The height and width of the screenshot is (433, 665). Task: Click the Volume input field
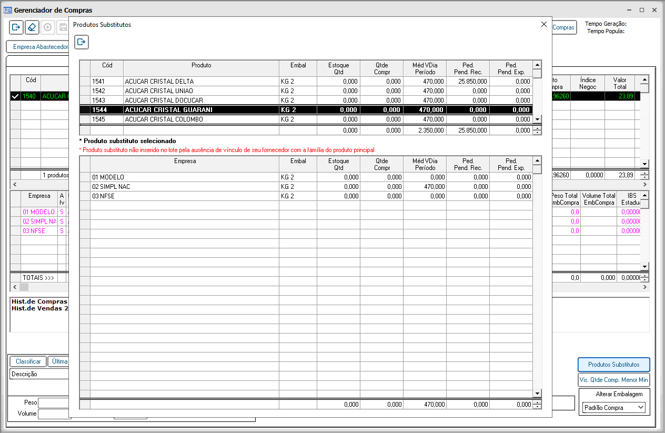[54, 414]
